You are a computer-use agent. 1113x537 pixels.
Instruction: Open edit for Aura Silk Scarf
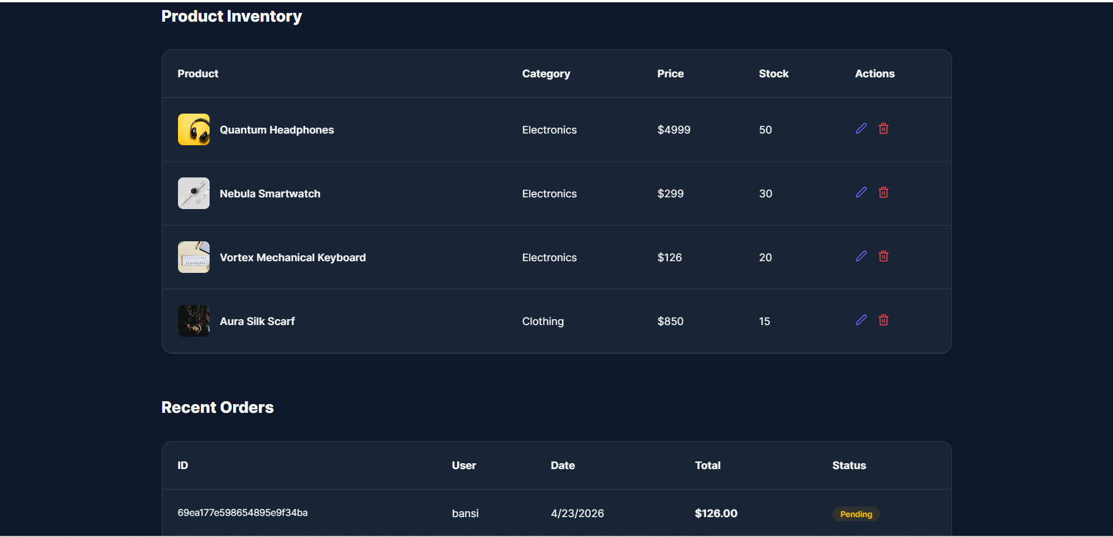click(x=861, y=320)
